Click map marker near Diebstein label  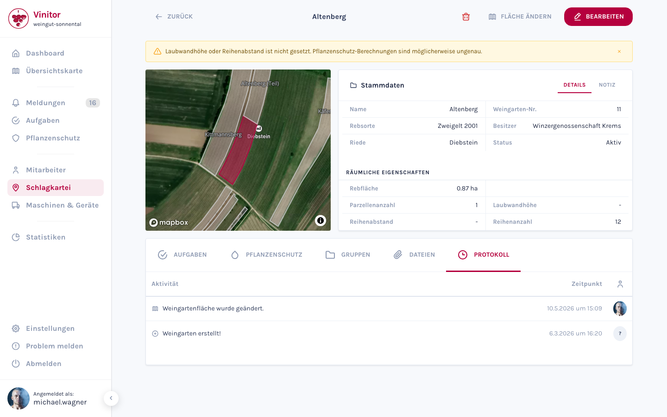coord(259,129)
